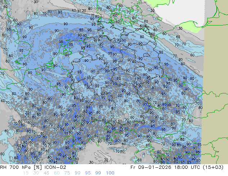Select the 100 value in the color legend

point(110,173)
